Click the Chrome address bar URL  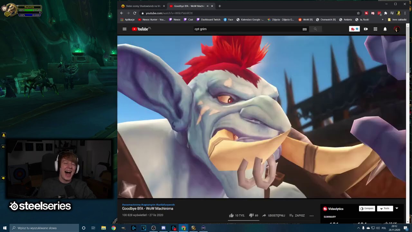point(169,13)
